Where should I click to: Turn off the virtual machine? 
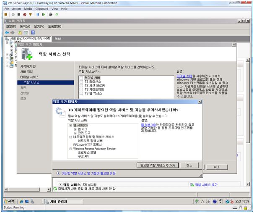pyautogui.click(x=19, y=14)
